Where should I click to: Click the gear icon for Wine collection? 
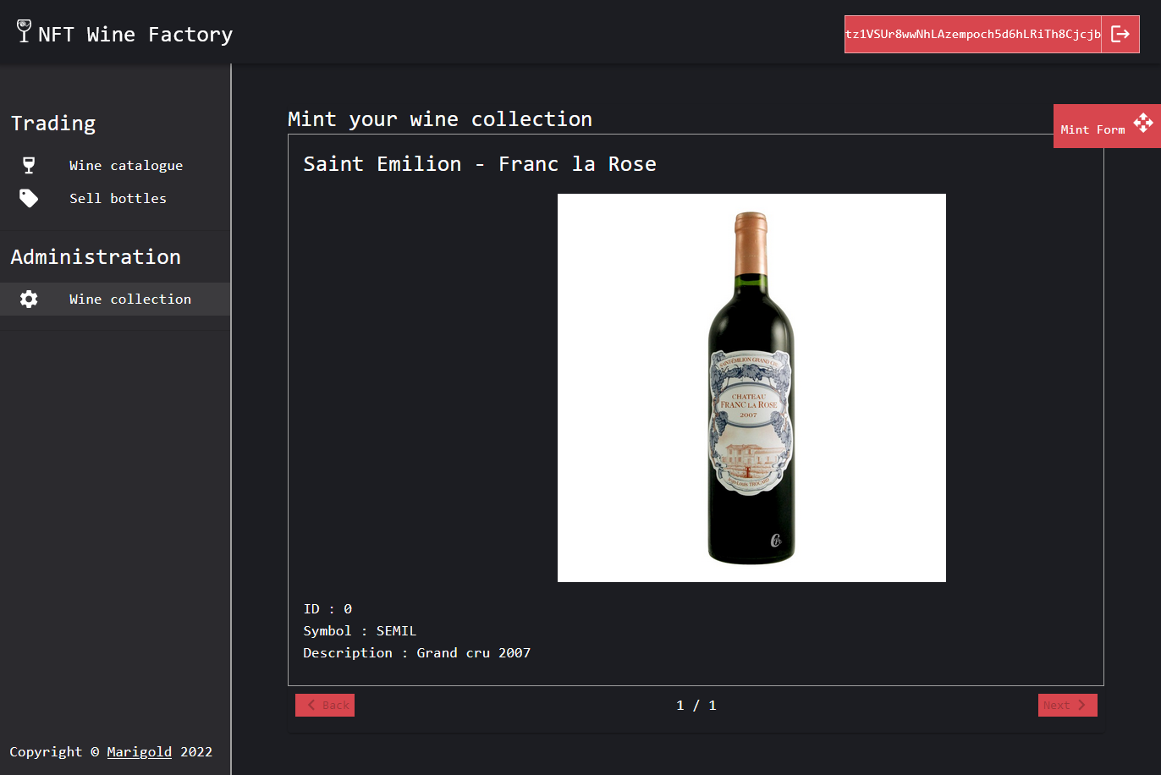pos(29,299)
